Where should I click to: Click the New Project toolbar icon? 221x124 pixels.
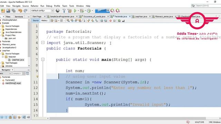coord(3,11)
